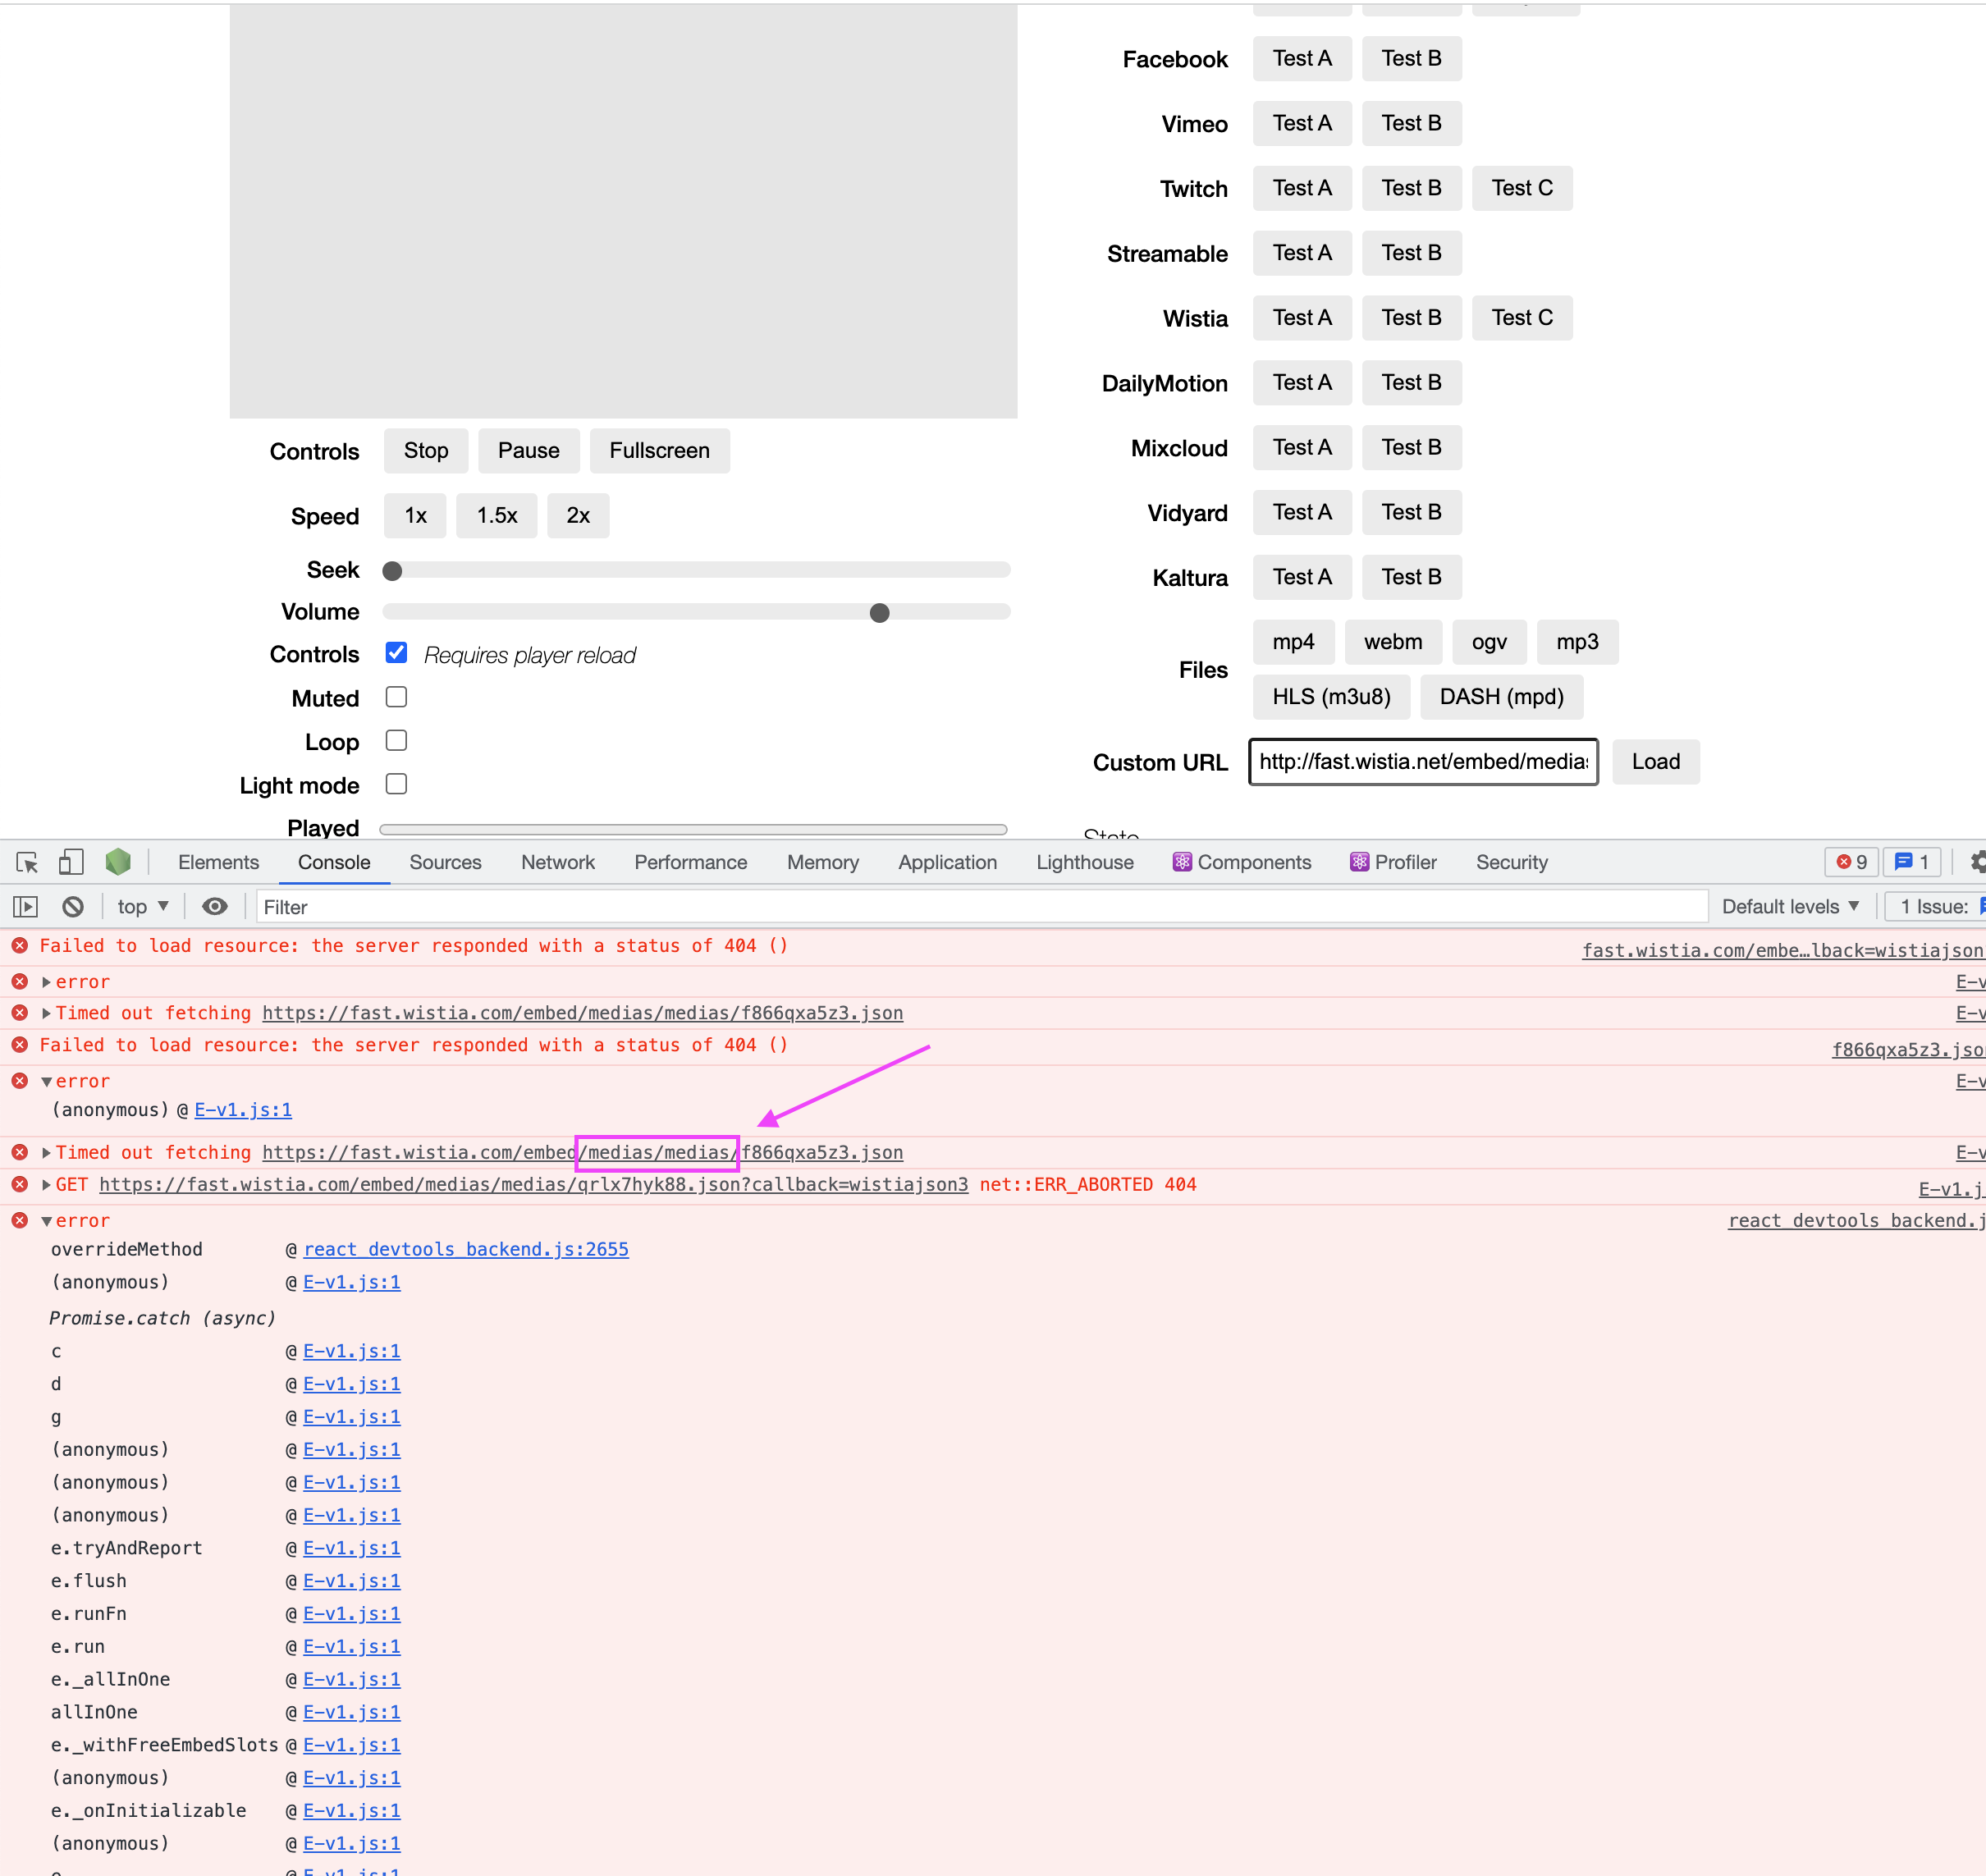Switch to the Network tab
1986x1876 pixels.
click(557, 861)
